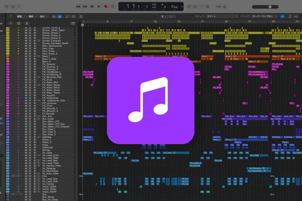The height and width of the screenshot is (201, 302).
Task: Click the horizontal auto-zoom icon
Action: point(296,16)
